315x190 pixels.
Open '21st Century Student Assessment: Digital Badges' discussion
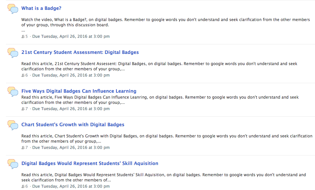point(80,52)
